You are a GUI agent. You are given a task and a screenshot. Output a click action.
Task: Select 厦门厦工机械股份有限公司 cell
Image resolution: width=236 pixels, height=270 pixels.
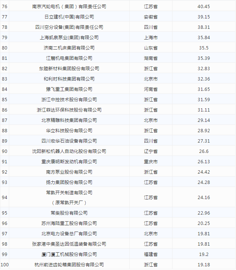(x=69, y=254)
